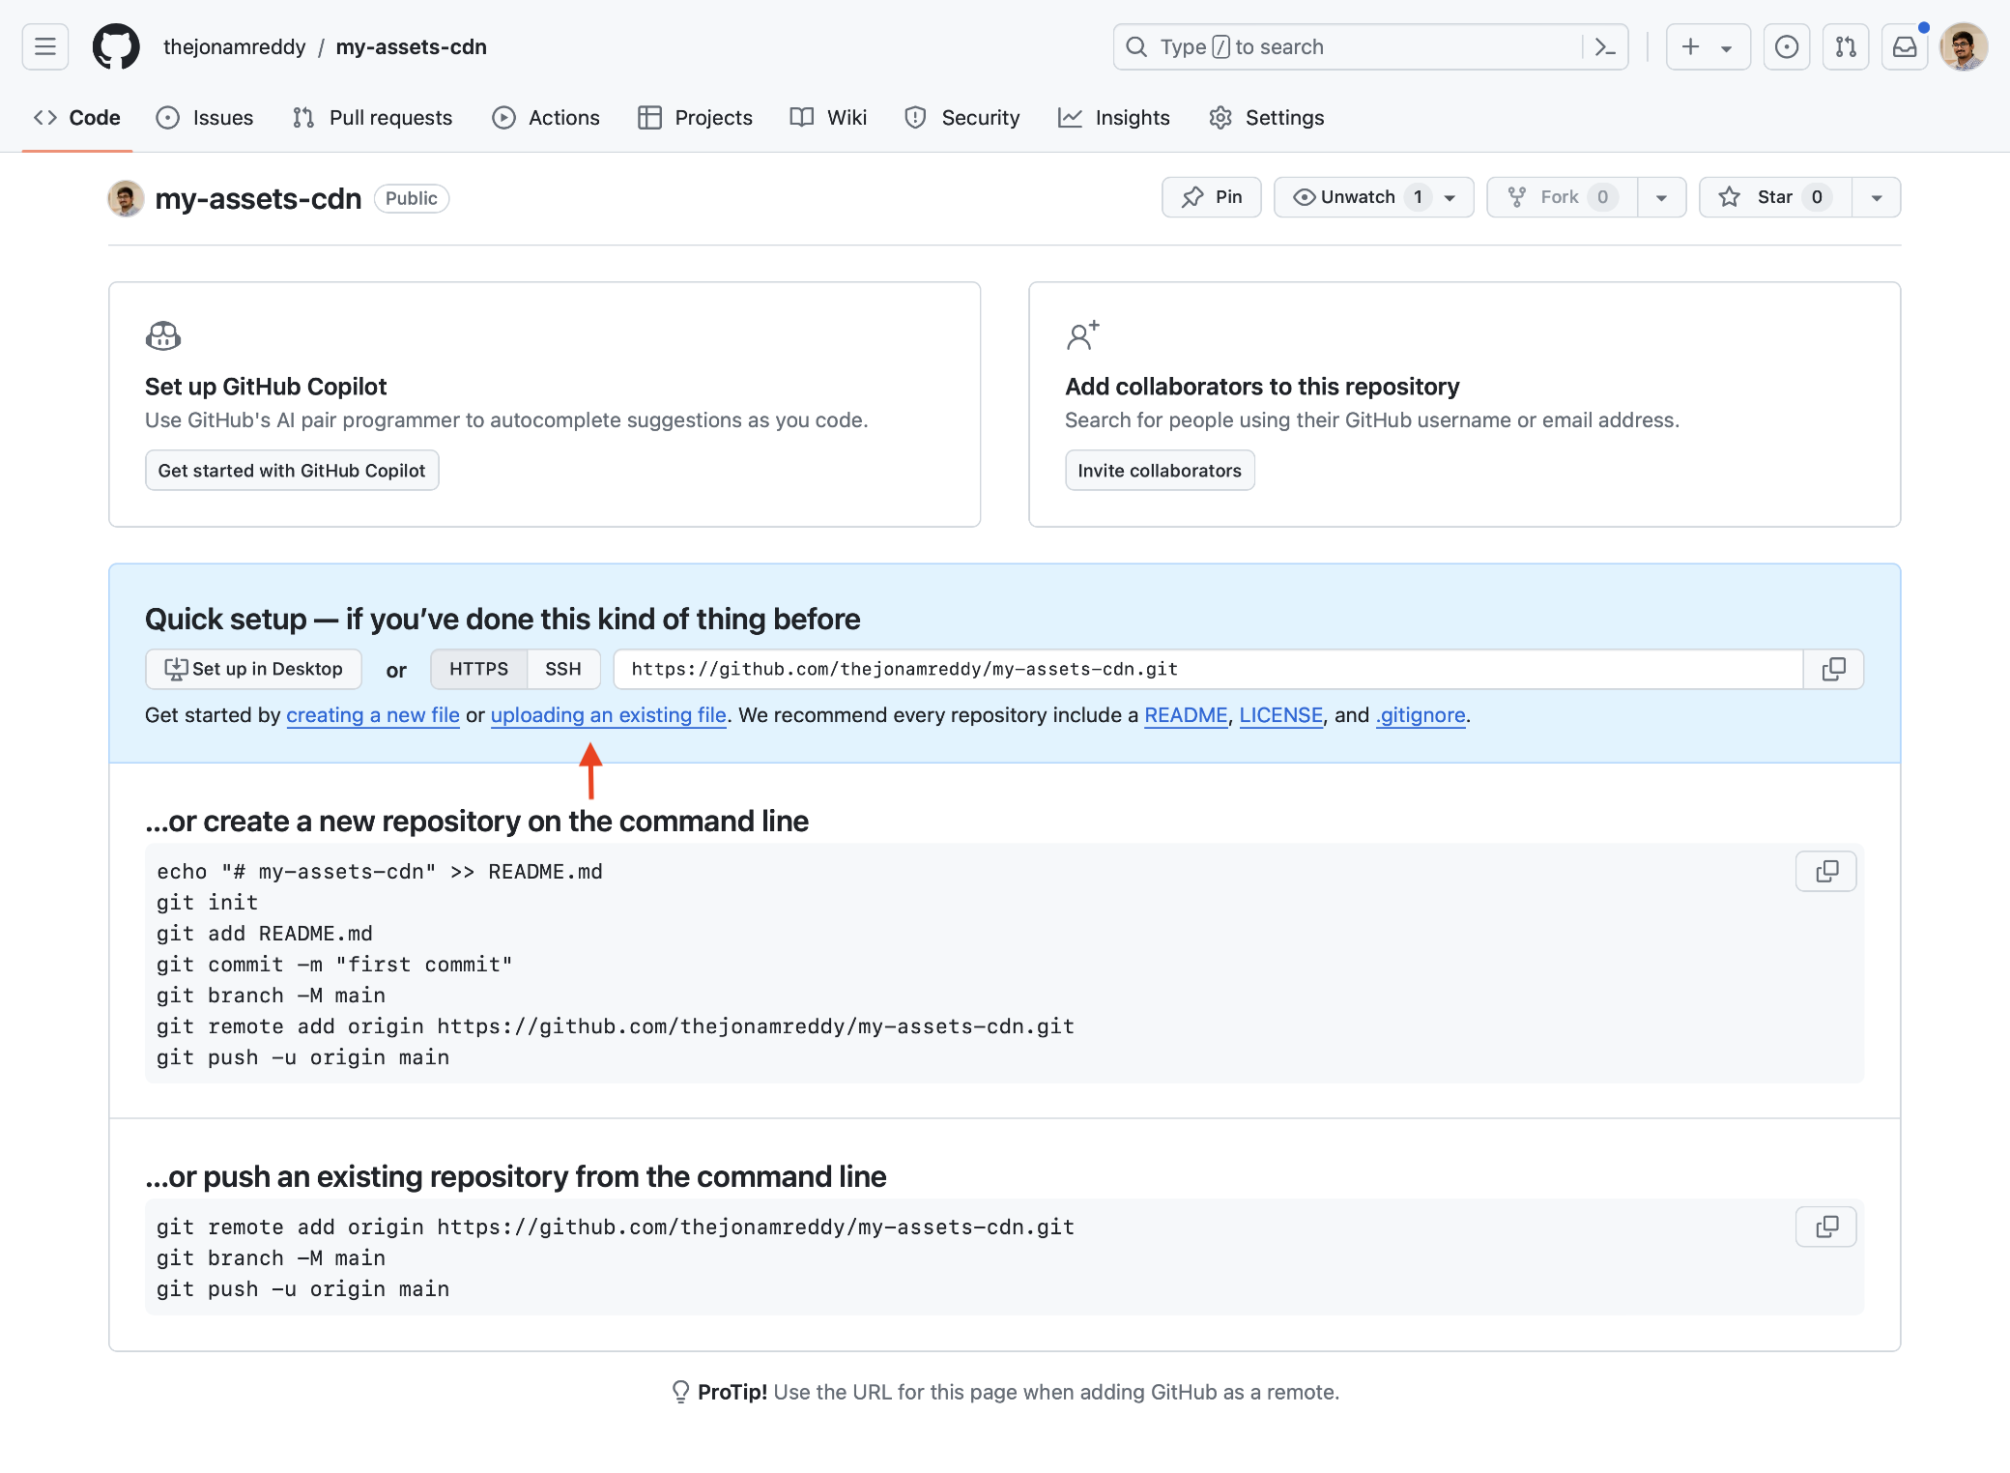Open the README link
This screenshot has width=2010, height=1473.
pos(1186,715)
